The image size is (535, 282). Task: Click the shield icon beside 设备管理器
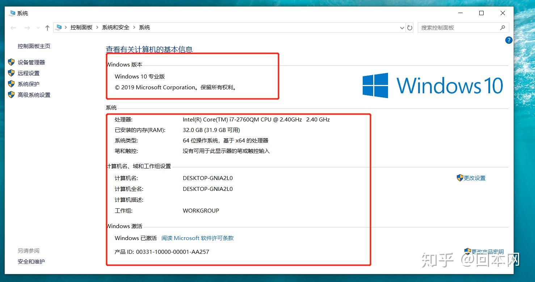tap(11, 62)
